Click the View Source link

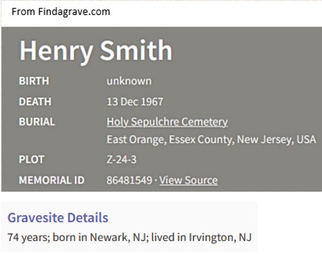coord(189,180)
